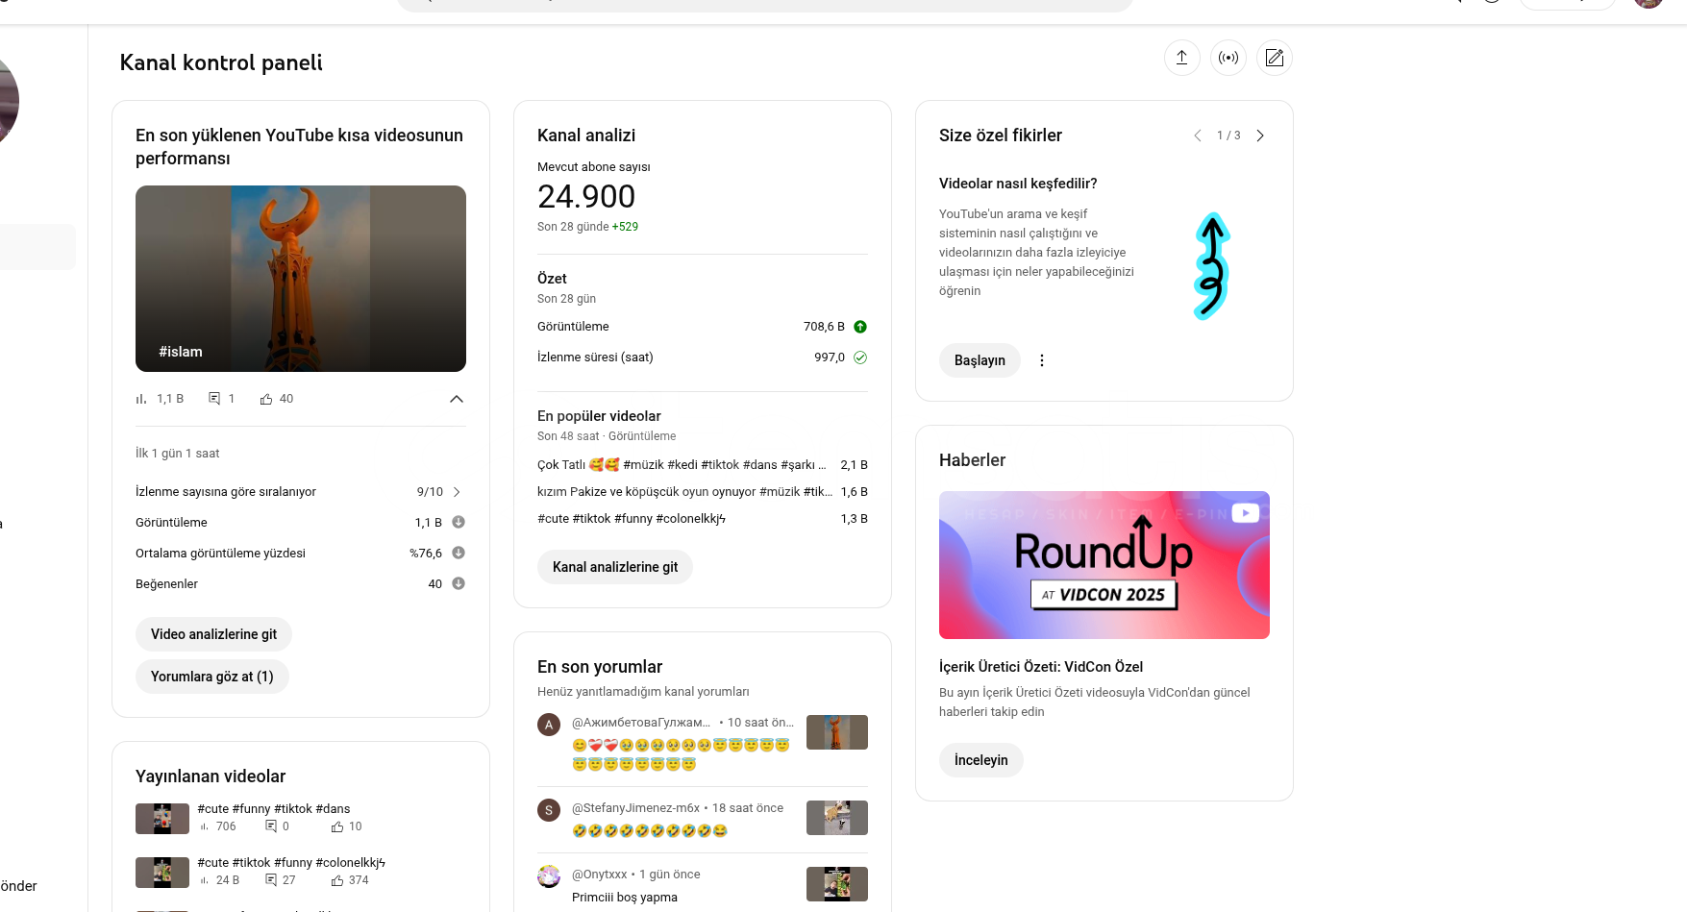Click Kanal analizlerine git button
Viewport: 1687px width, 912px height.
pyautogui.click(x=615, y=567)
